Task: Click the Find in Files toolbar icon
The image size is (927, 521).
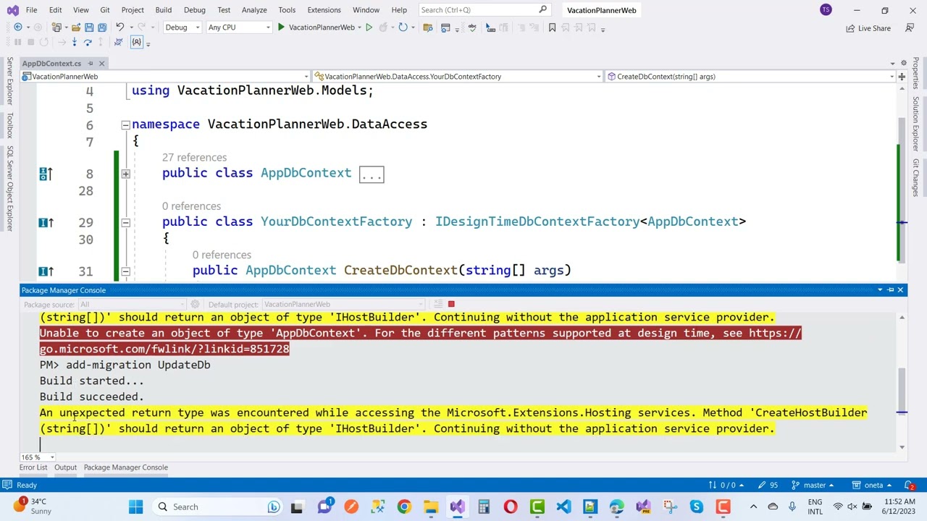Action: pos(428,27)
